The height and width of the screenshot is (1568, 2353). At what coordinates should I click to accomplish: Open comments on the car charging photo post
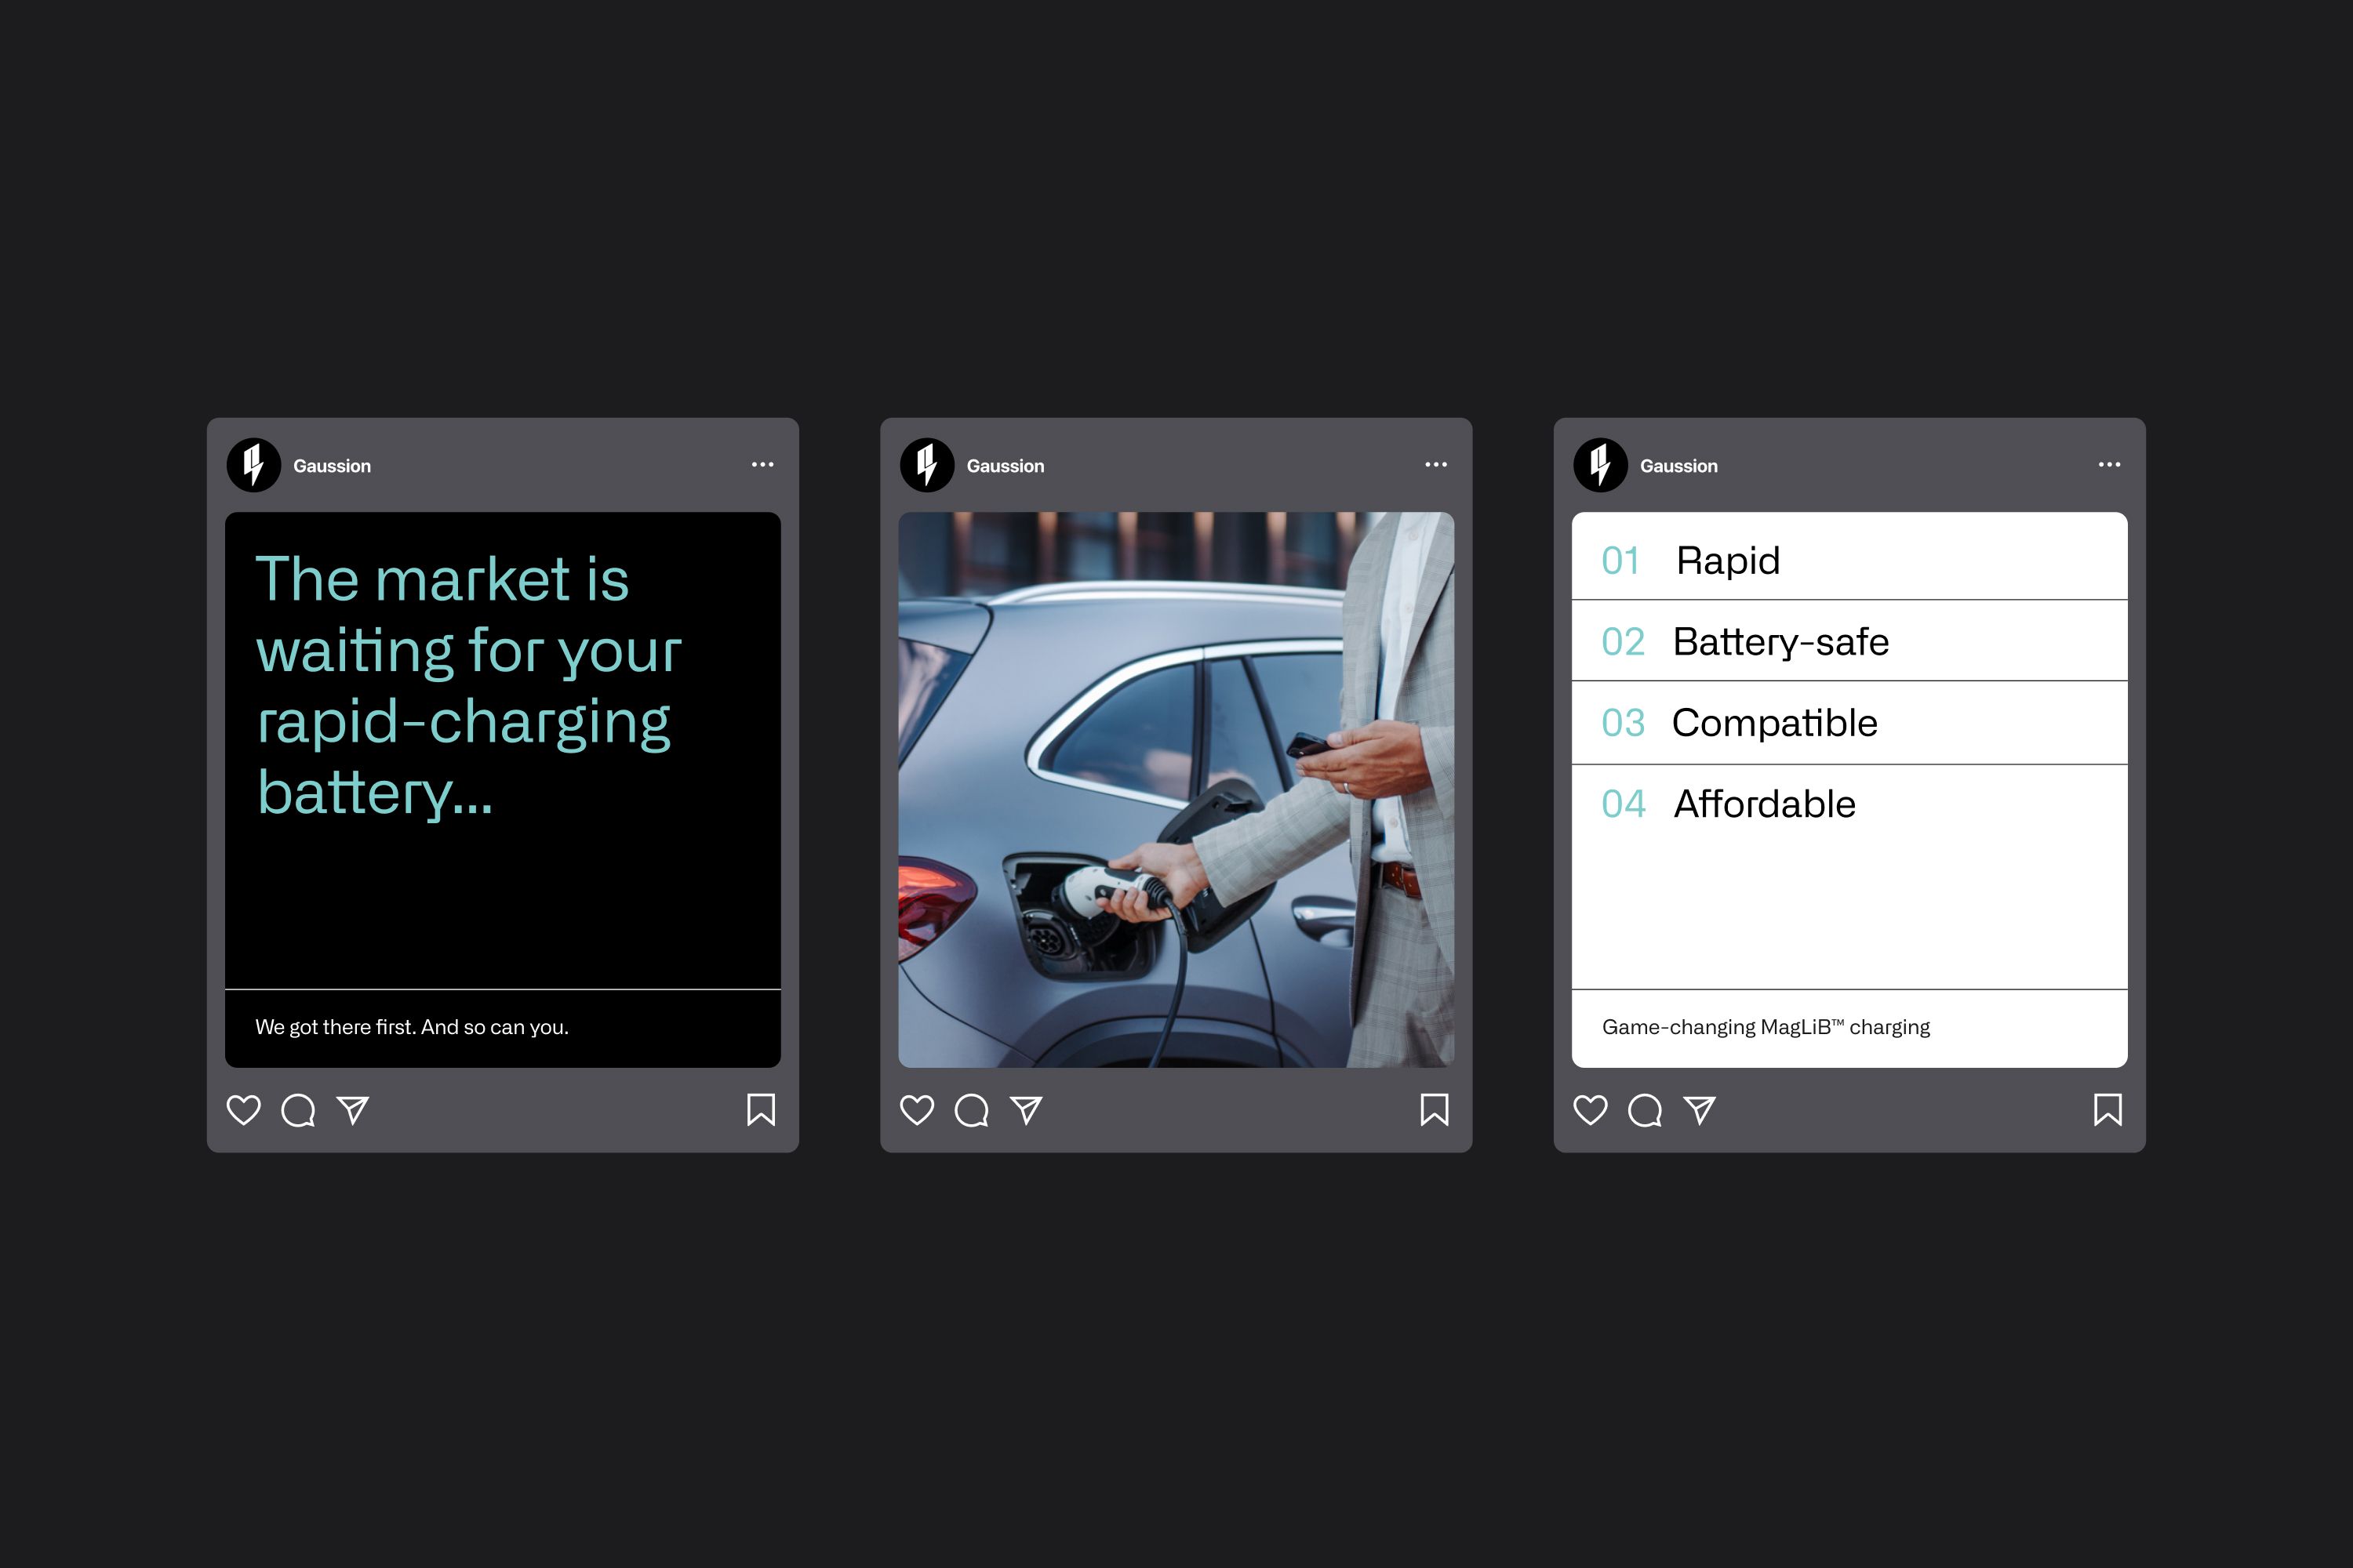pyautogui.click(x=974, y=1110)
